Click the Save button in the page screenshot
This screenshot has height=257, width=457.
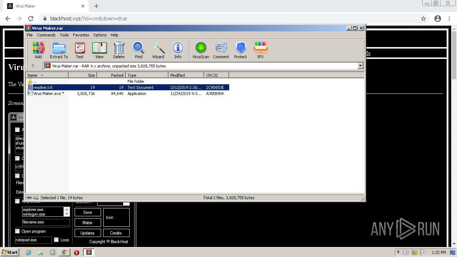pyautogui.click(x=87, y=212)
